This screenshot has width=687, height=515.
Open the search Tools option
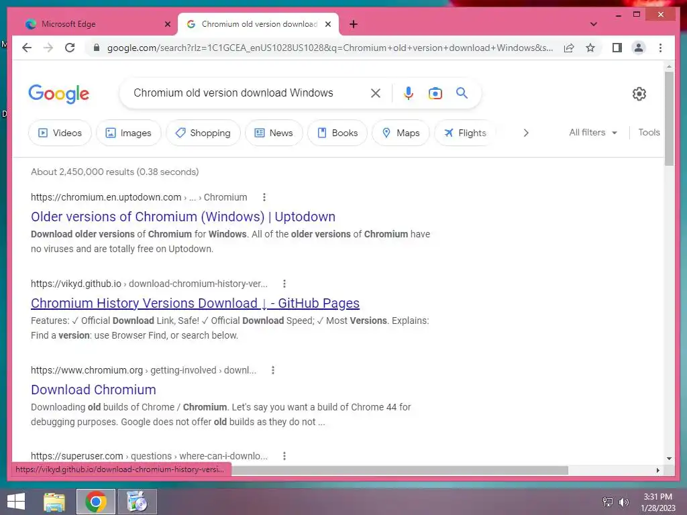pos(649,132)
